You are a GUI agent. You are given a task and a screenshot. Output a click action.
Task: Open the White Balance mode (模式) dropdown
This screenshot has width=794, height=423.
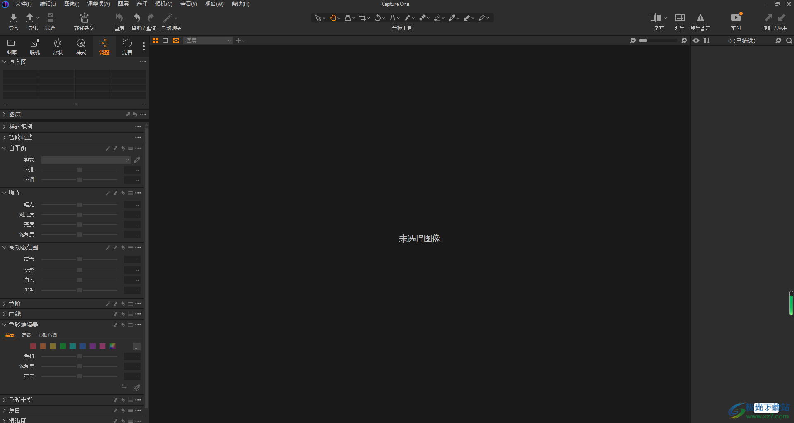click(86, 160)
